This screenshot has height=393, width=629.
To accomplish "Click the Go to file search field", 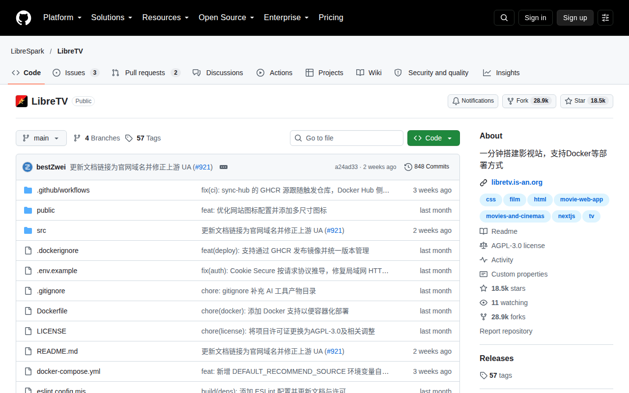I will tap(346, 138).
